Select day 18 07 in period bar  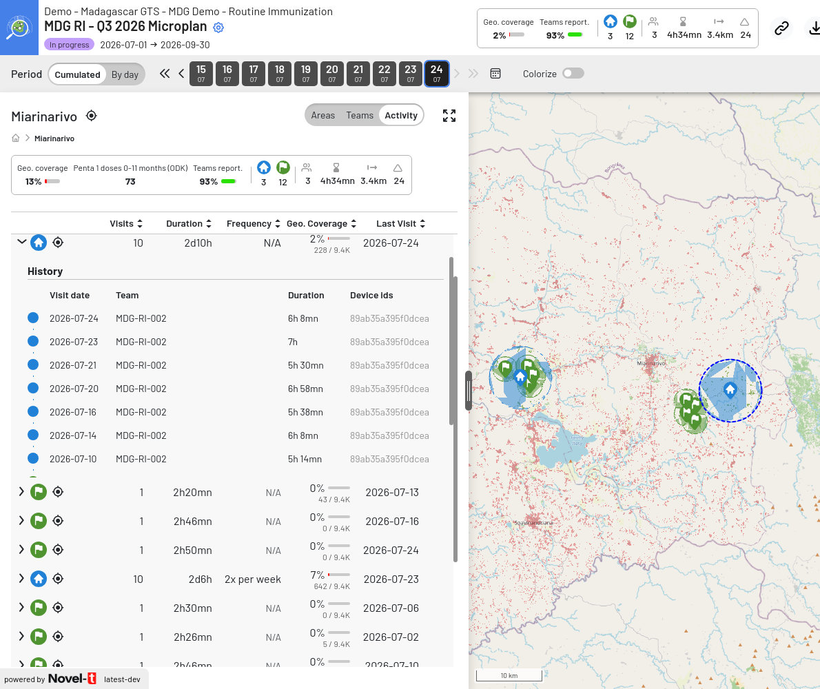point(280,74)
